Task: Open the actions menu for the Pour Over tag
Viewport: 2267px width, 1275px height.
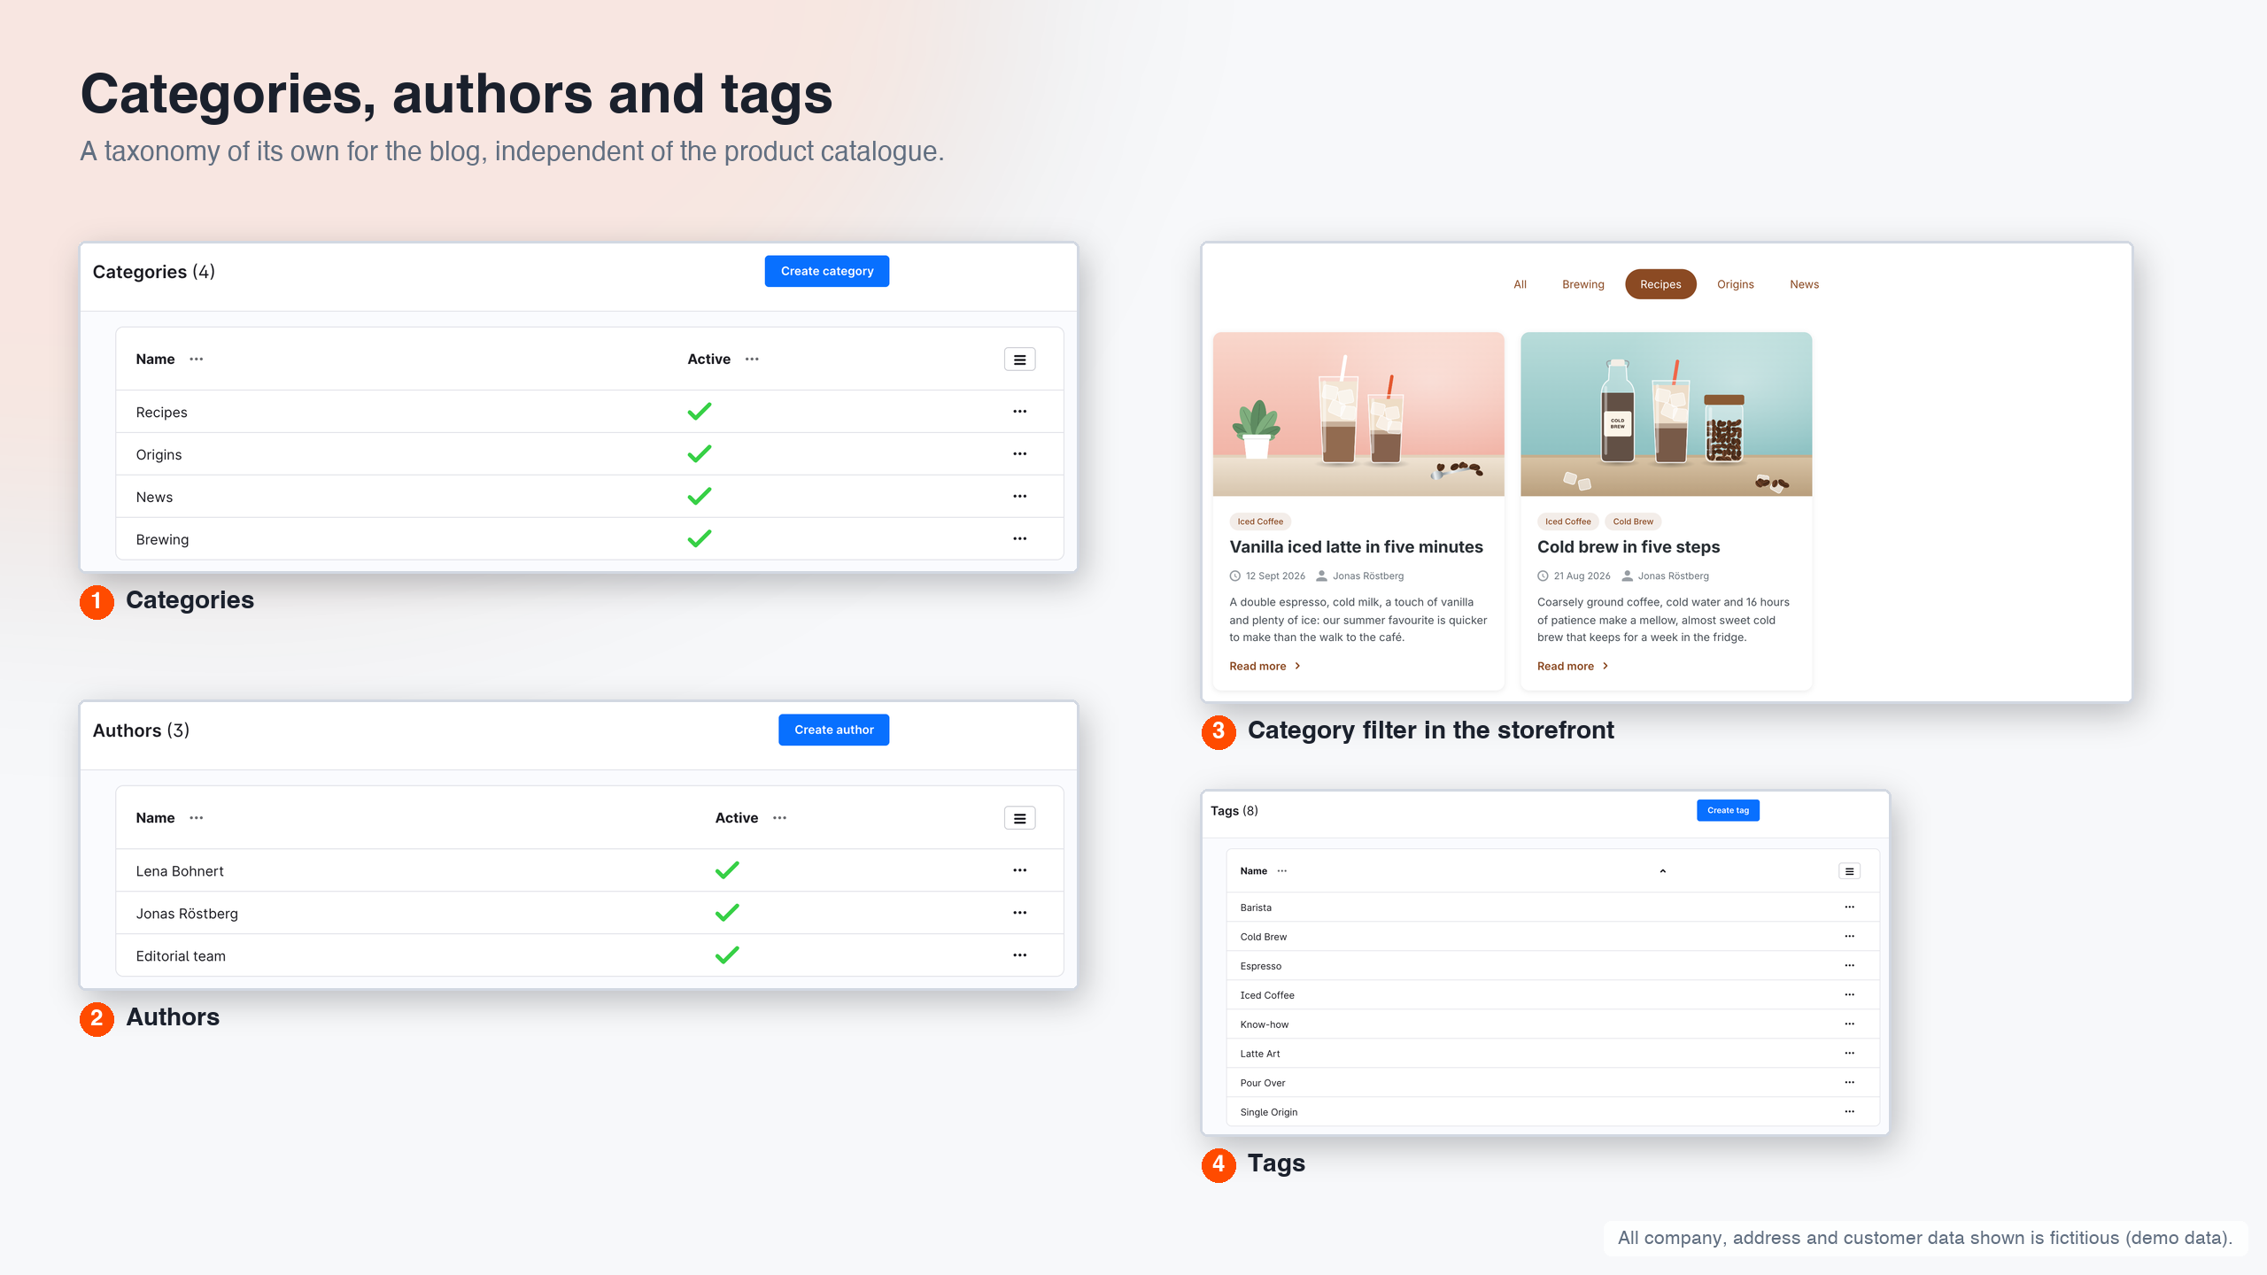Action: (1849, 1083)
